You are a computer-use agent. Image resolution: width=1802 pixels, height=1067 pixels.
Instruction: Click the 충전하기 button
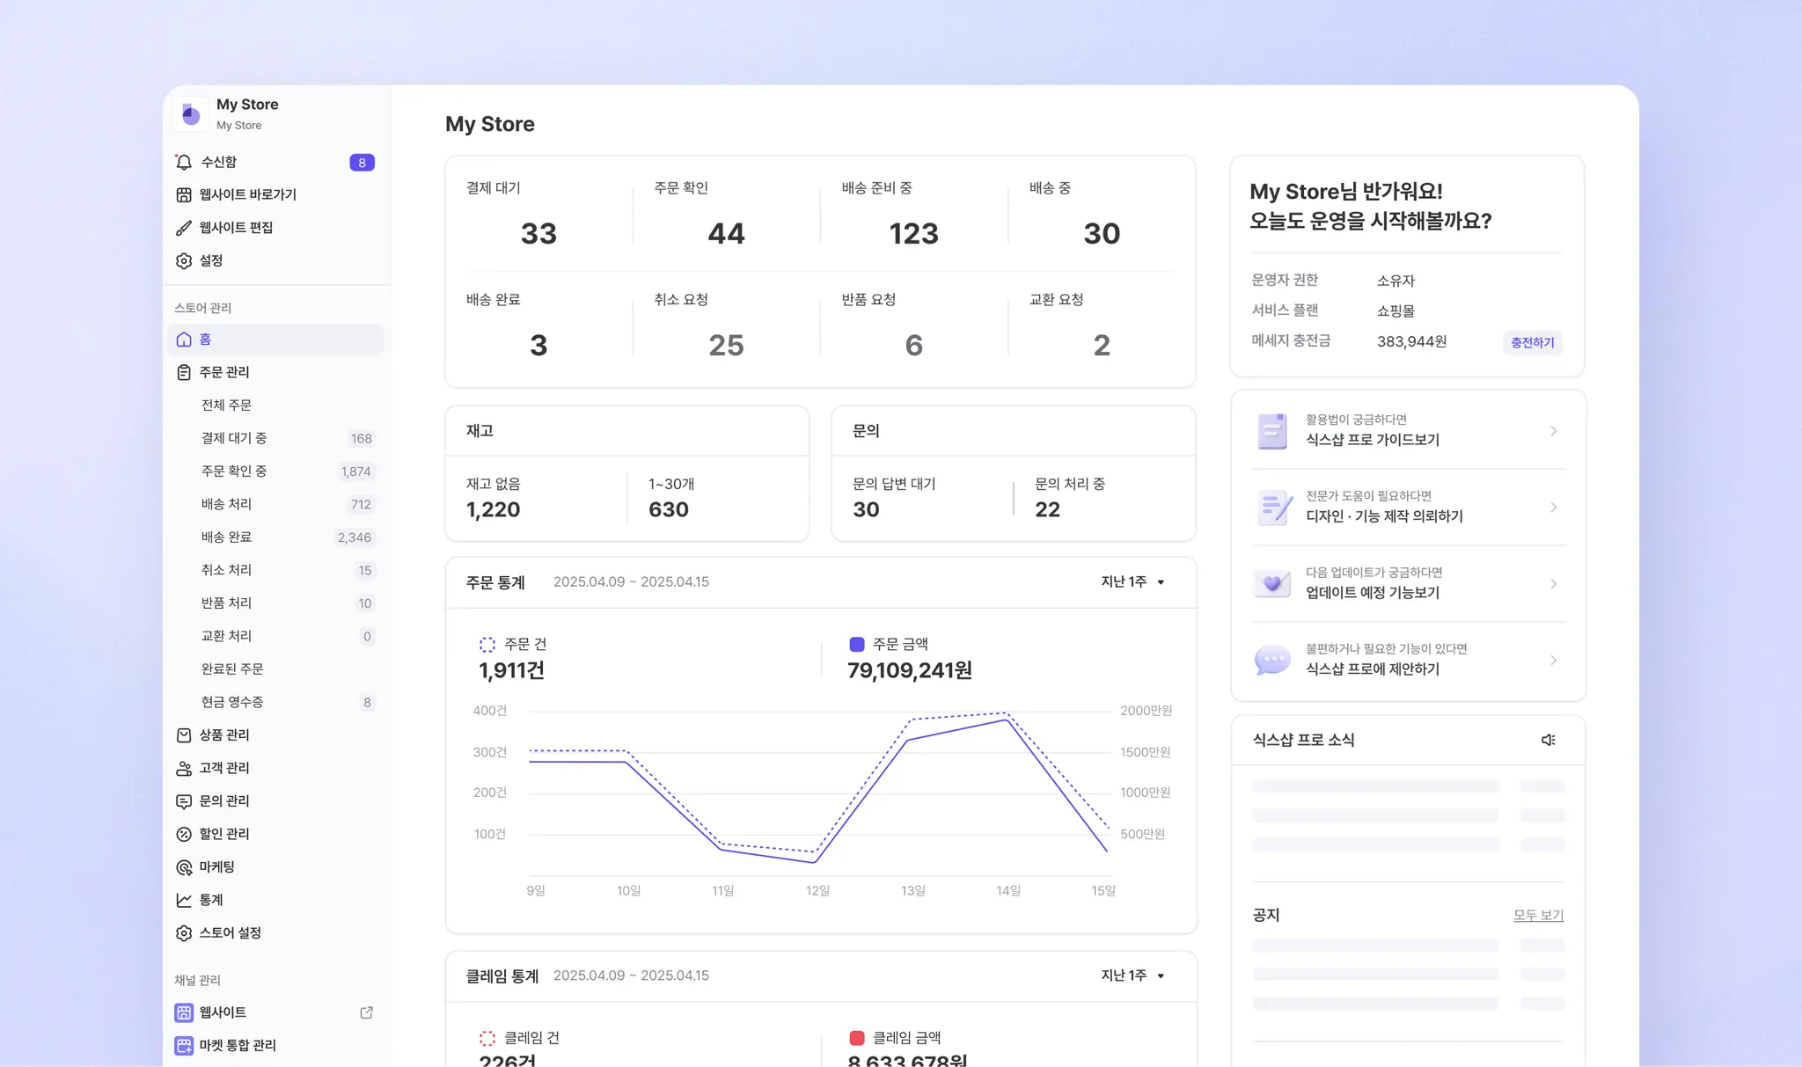(1532, 342)
